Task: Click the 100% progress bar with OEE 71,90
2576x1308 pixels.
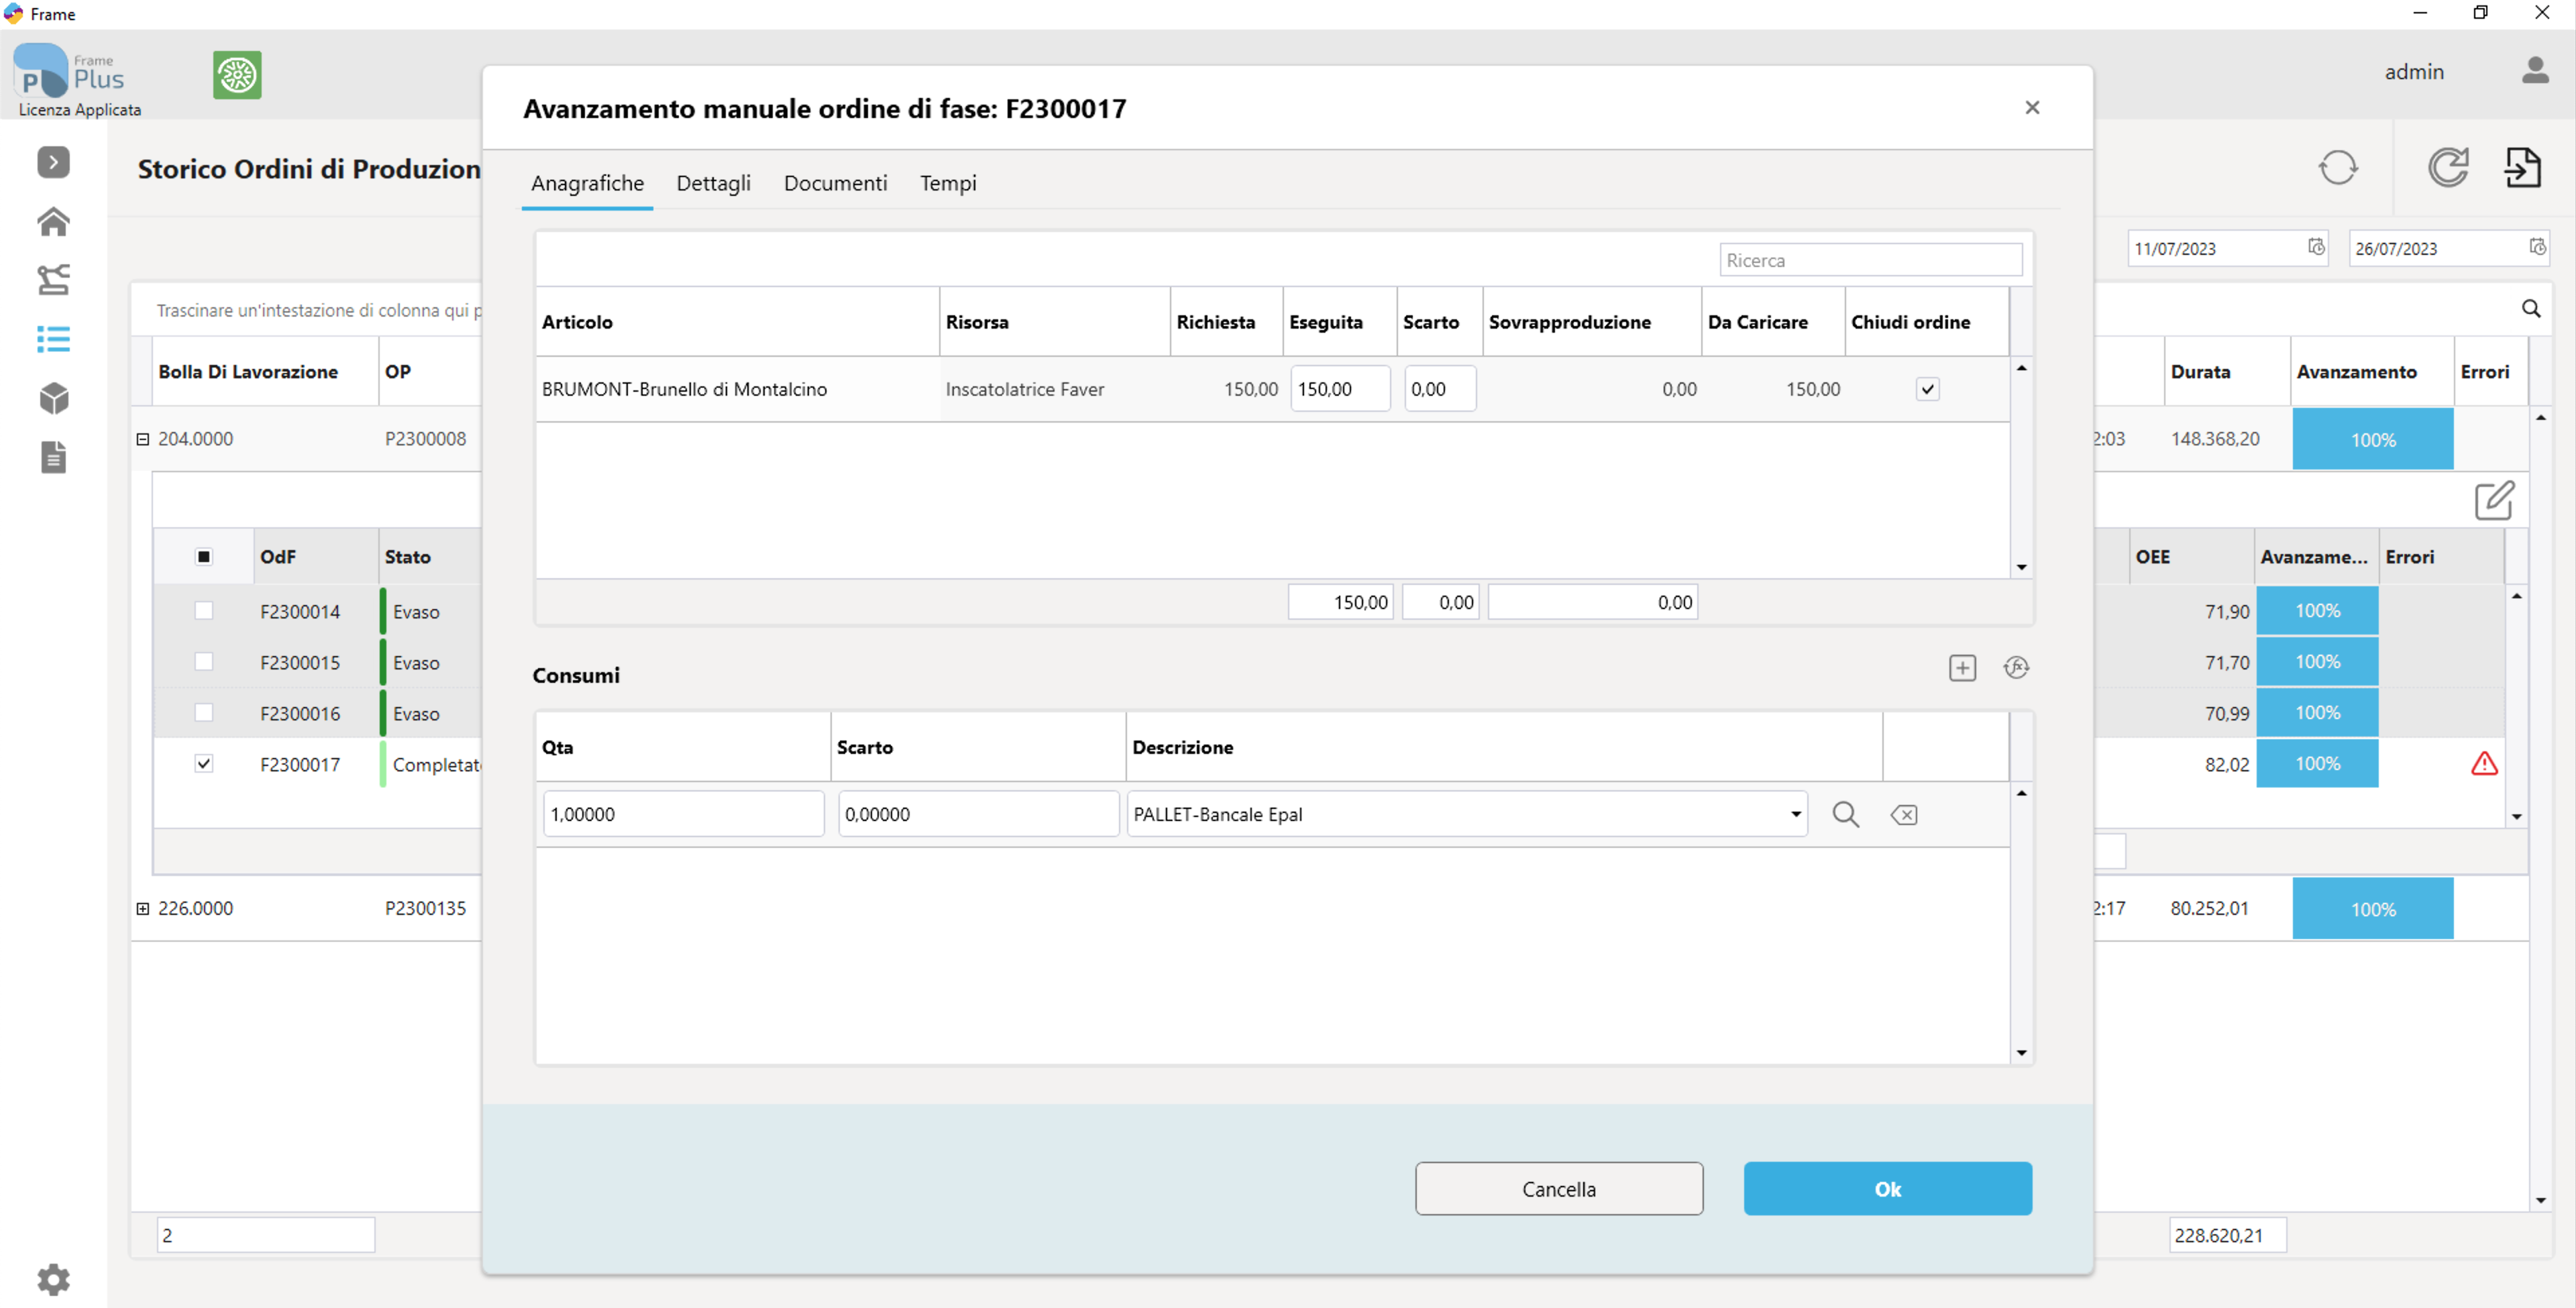Action: point(2316,610)
